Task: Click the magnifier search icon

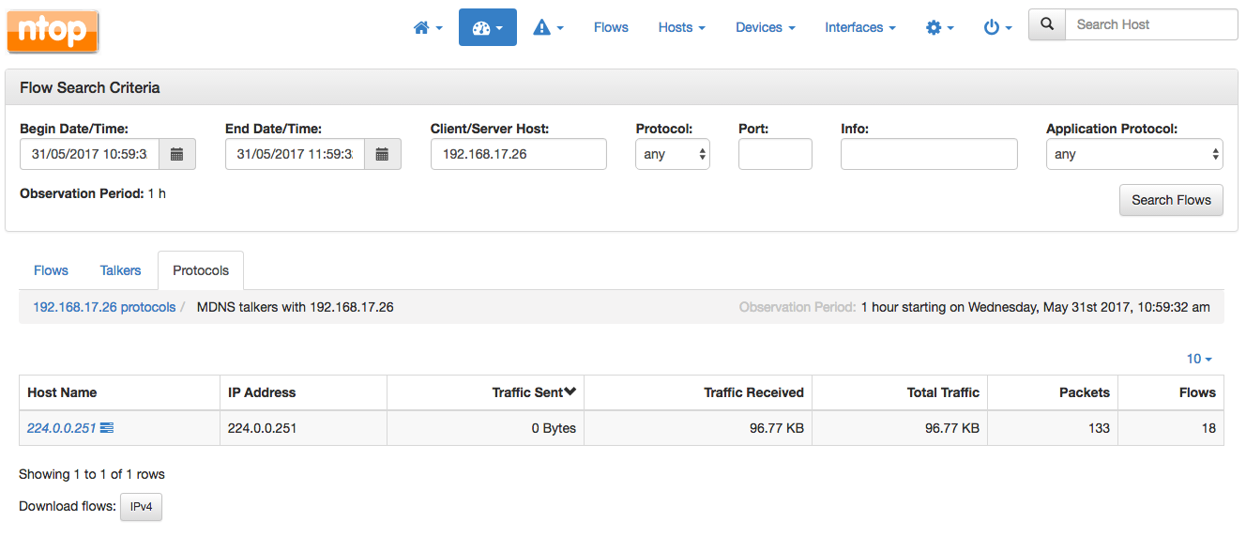Action: pos(1047,24)
